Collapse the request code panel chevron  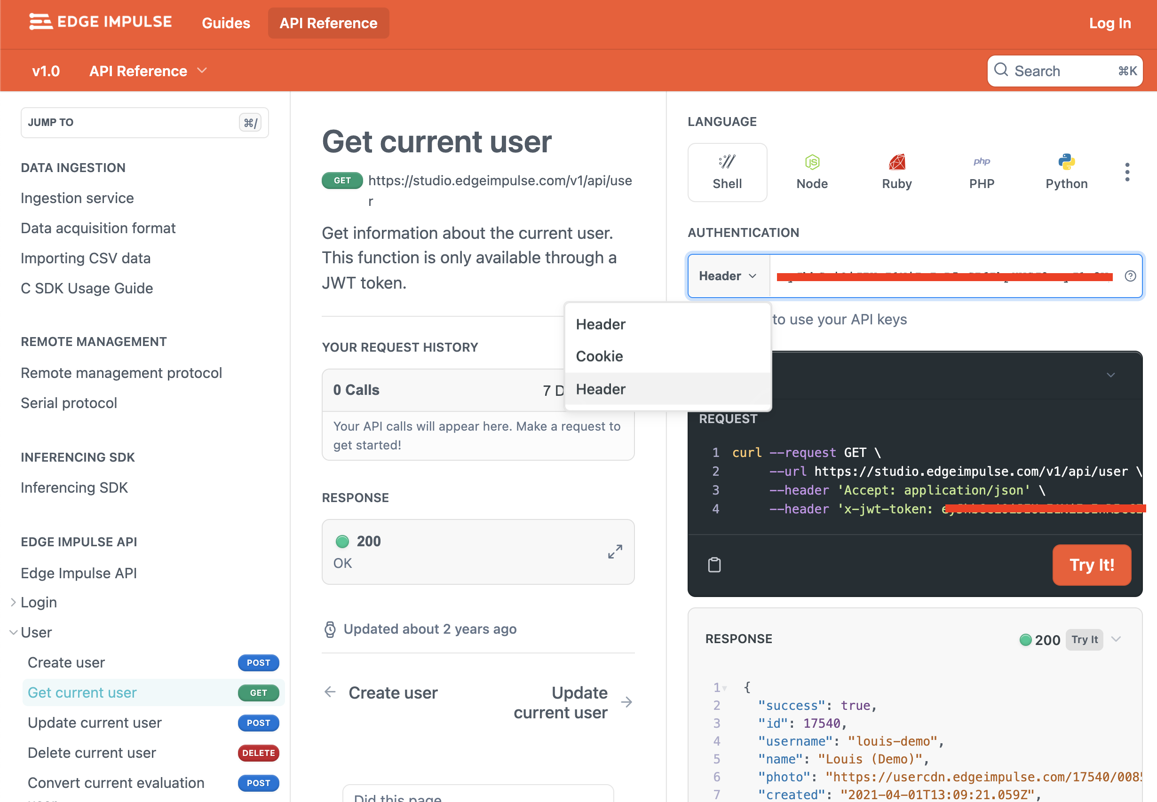pyautogui.click(x=1110, y=375)
